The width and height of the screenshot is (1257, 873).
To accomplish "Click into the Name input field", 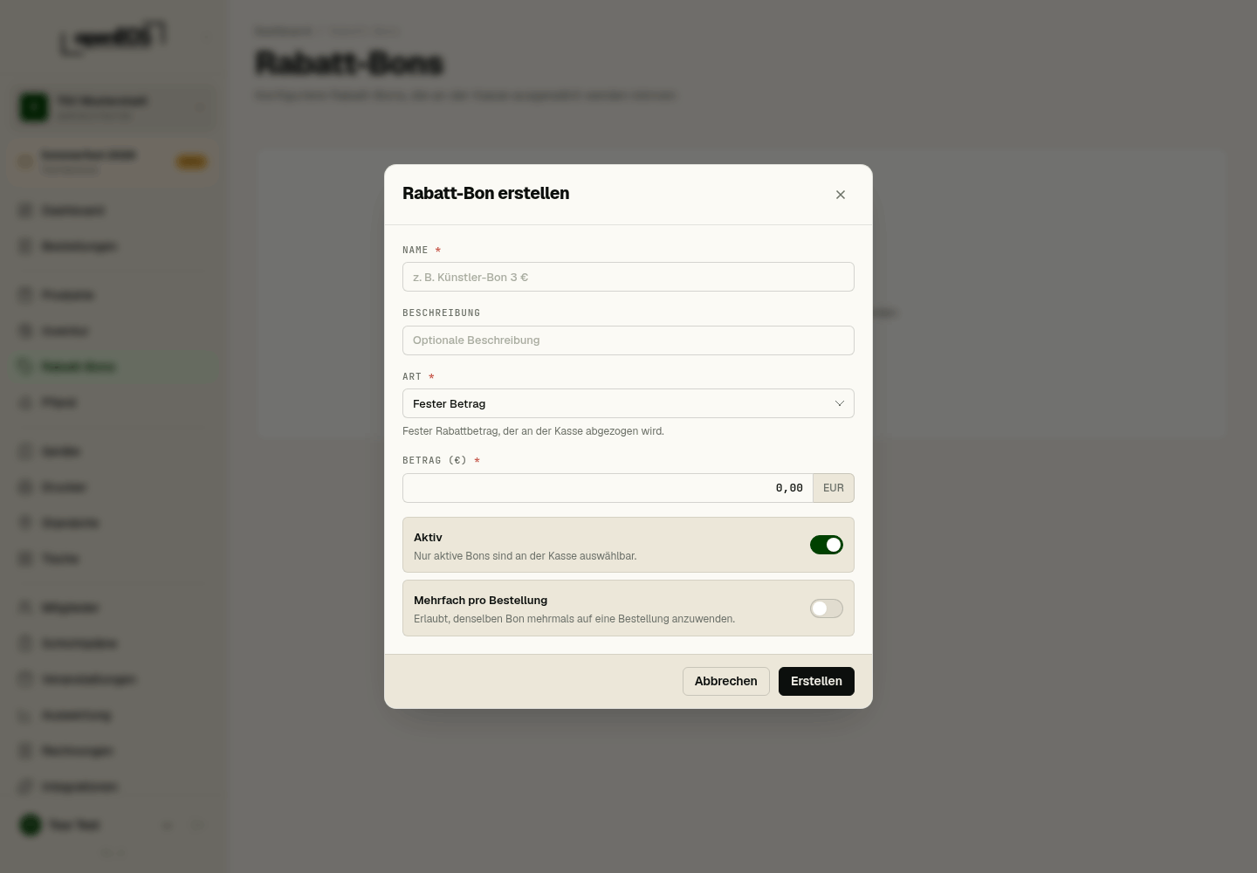I will (x=628, y=277).
